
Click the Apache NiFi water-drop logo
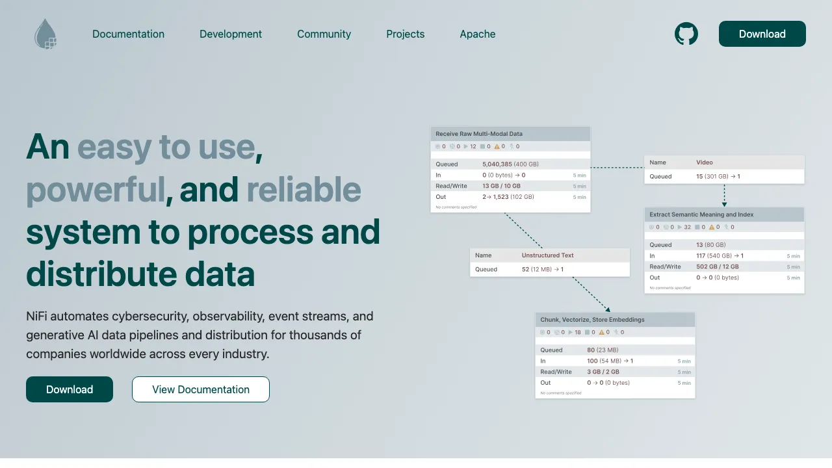pos(45,34)
